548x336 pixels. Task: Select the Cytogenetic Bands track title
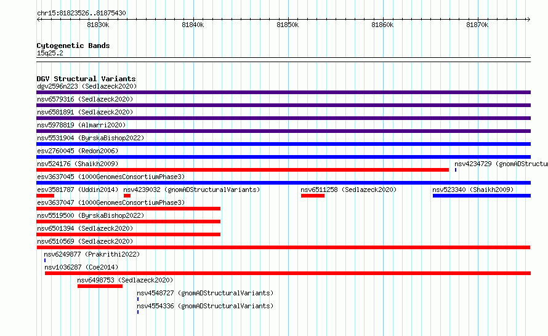[x=73, y=46]
